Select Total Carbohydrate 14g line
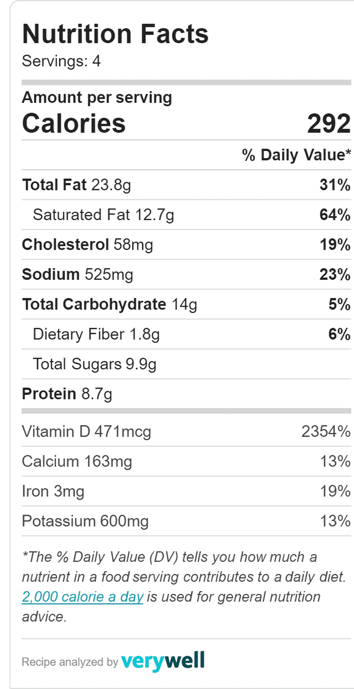354x689 pixels. coord(186,304)
